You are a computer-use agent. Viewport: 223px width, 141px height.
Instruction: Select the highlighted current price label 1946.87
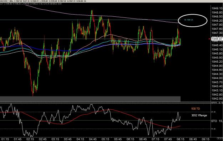pyautogui.click(x=217, y=39)
